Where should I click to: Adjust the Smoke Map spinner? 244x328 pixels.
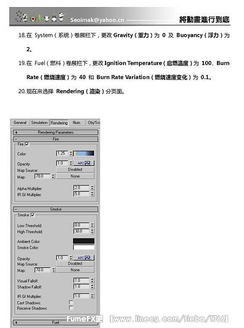pyautogui.click(x=54, y=270)
